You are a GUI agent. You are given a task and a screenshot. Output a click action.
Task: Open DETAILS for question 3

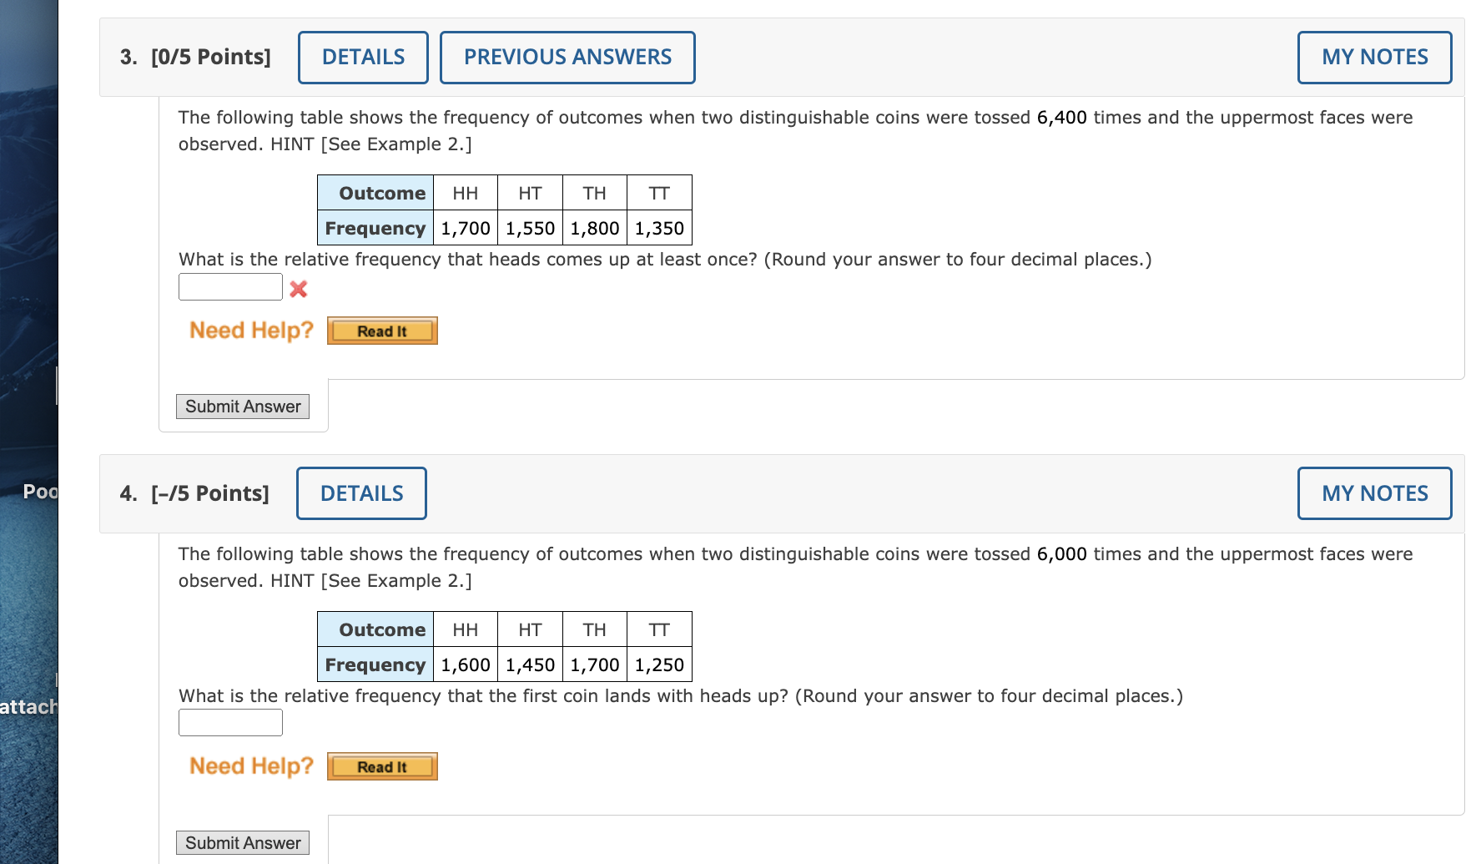click(x=363, y=57)
